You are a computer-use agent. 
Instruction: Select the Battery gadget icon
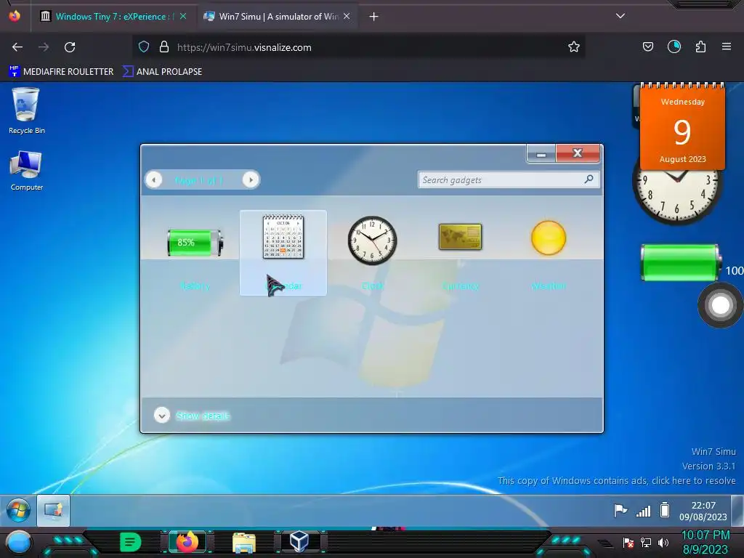[x=195, y=243]
